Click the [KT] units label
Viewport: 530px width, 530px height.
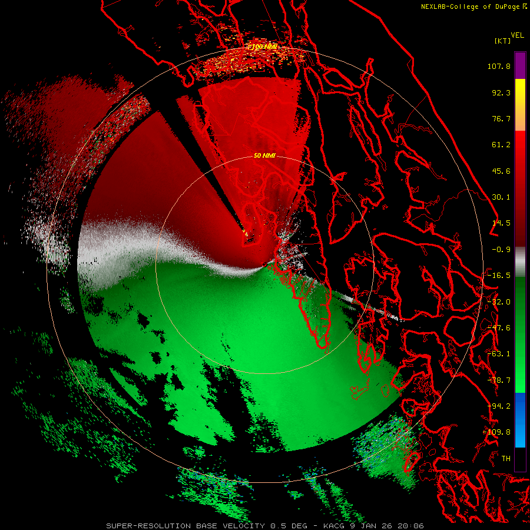tap(502, 41)
